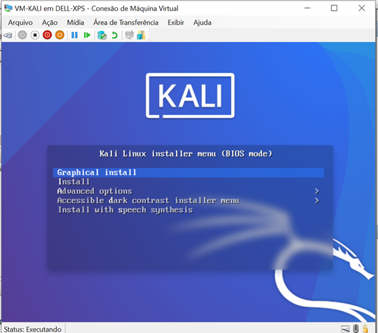Expand Advanced options chevron
The width and height of the screenshot is (378, 333).
(317, 191)
